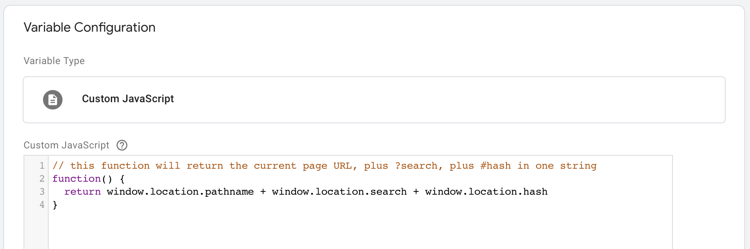Click window.location.pathname in the code
This screenshot has width=750, height=249.
[x=180, y=192]
